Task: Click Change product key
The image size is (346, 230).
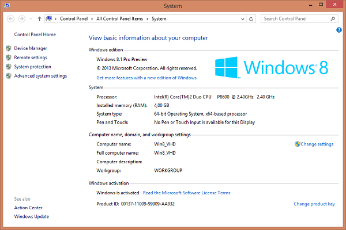Action: (314, 204)
